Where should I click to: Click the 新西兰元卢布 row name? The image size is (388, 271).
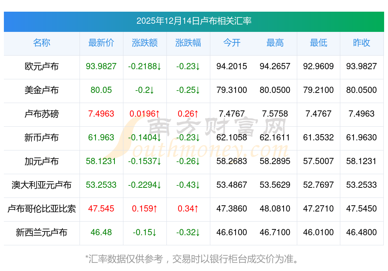coord(42,233)
